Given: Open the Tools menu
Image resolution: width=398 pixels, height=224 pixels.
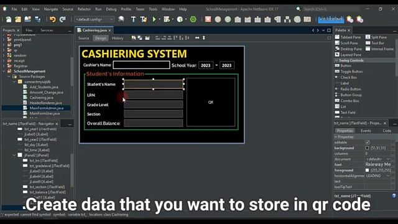Looking at the screenshot, I should tap(153, 9).
